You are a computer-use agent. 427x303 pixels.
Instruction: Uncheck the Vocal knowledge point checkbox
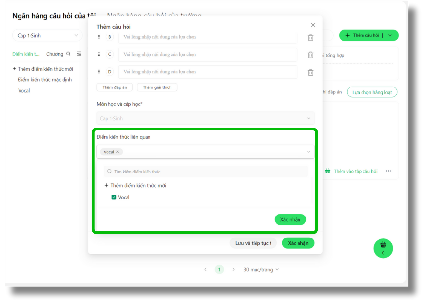click(114, 197)
